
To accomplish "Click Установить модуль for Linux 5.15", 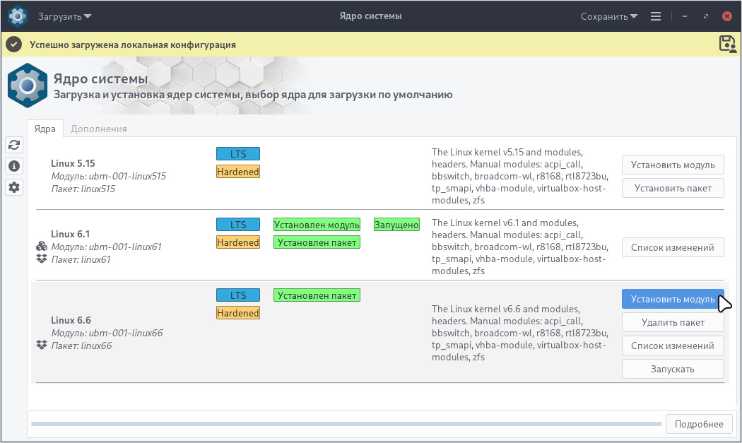I will click(673, 165).
